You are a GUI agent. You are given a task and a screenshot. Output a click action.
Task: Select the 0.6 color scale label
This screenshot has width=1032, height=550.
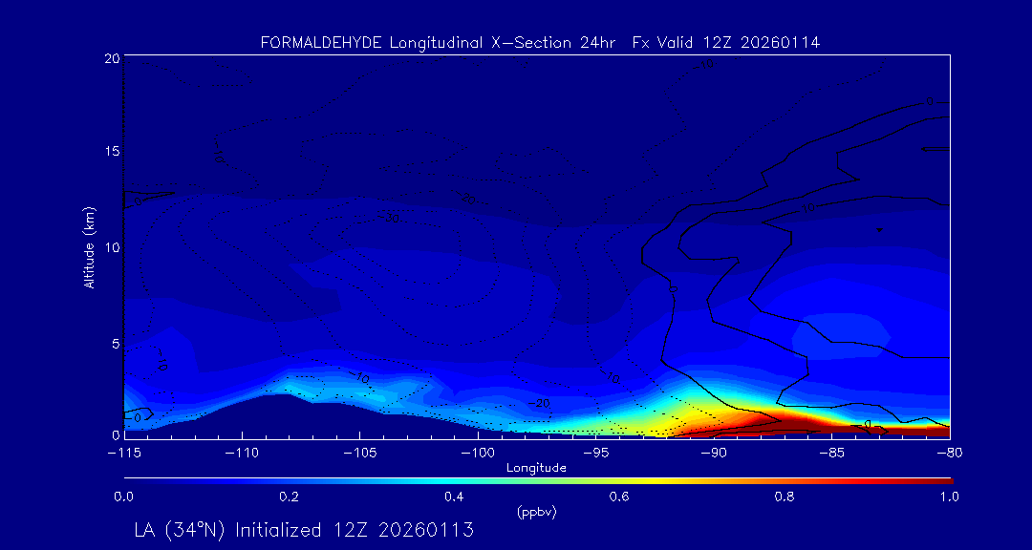point(620,497)
